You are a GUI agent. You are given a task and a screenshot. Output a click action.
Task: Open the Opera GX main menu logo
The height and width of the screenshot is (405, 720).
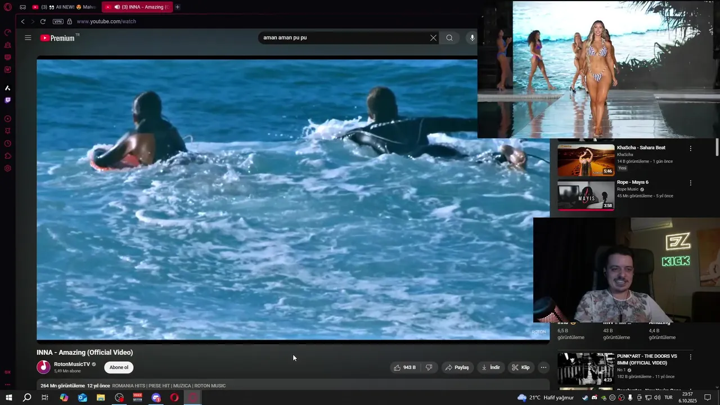tap(8, 7)
